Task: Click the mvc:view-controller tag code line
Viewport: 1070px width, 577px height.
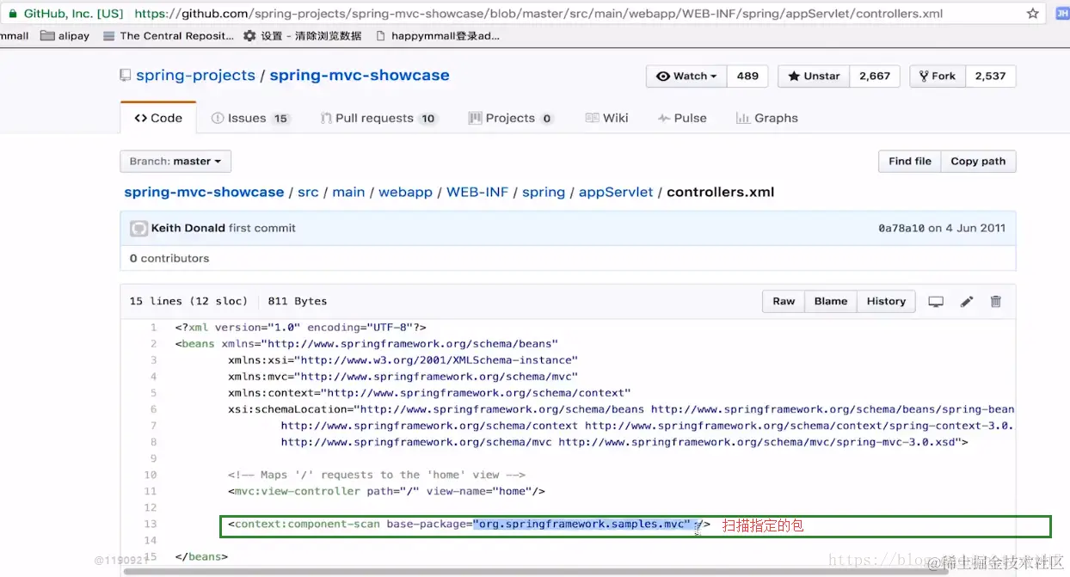Action: click(387, 492)
